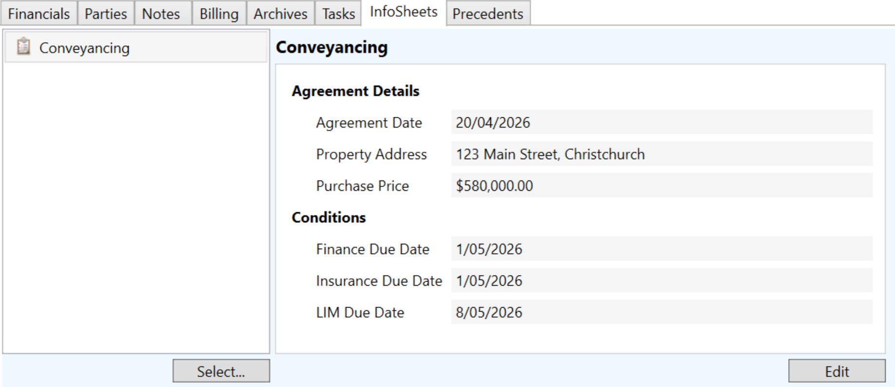Click the Purchase Price field $580,000.00
The height and width of the screenshot is (387, 895).
point(662,185)
